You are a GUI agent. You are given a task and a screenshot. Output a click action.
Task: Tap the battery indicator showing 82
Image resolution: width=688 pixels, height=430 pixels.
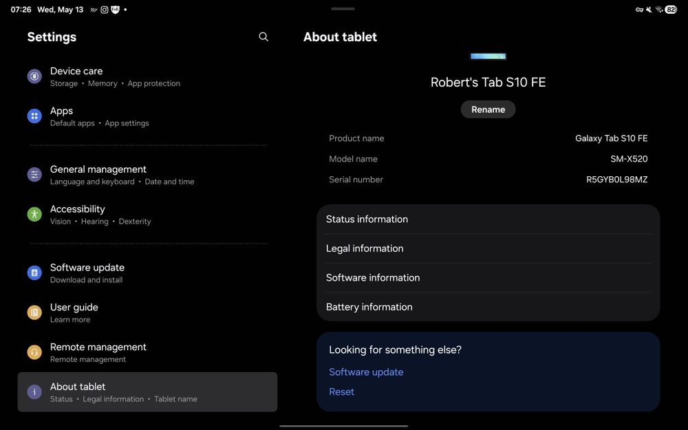coord(671,10)
